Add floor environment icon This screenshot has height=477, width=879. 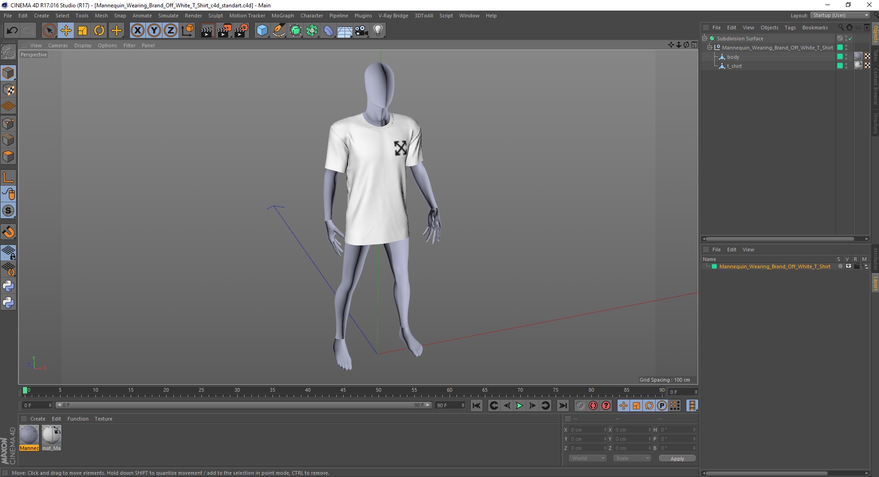(345, 31)
